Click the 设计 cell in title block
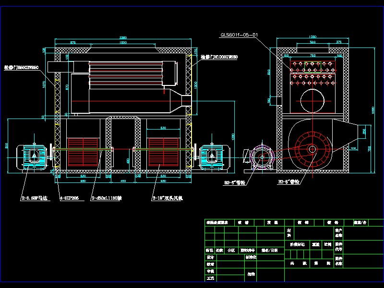Viewport: 384px width, 288px height. (209, 257)
